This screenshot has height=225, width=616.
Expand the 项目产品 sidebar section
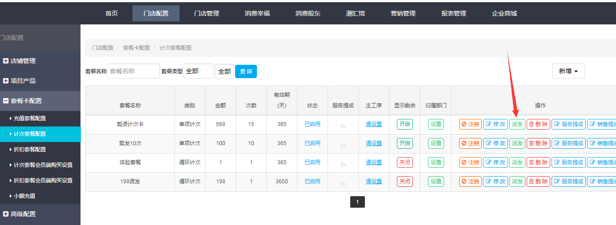click(40, 81)
